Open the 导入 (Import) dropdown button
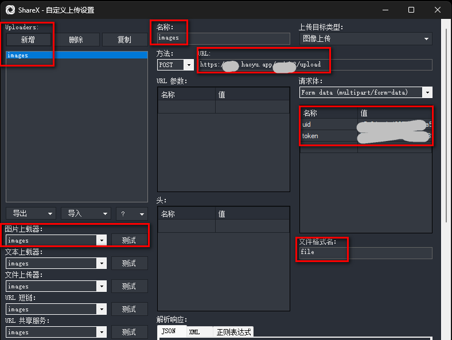 [86, 213]
